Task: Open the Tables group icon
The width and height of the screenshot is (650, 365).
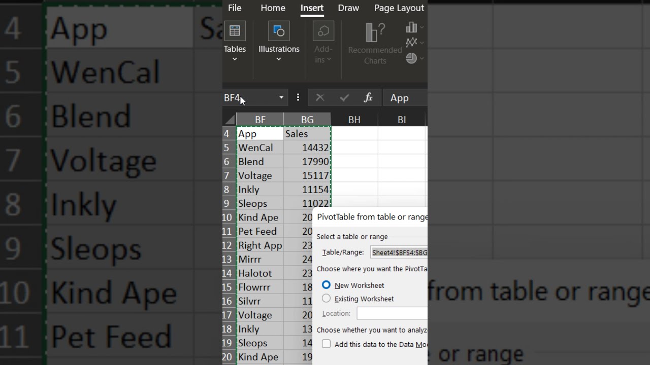Action: point(235,31)
